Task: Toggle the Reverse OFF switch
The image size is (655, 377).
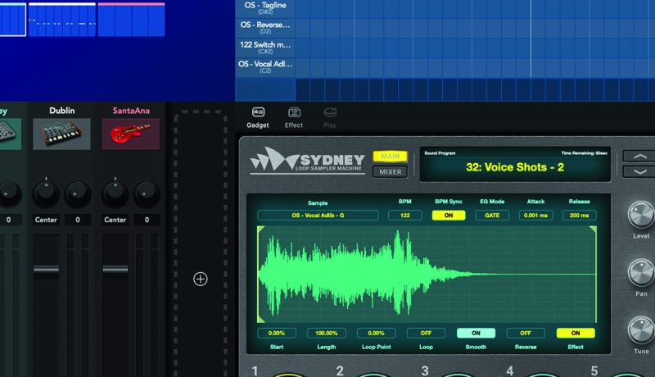Action: click(526, 333)
